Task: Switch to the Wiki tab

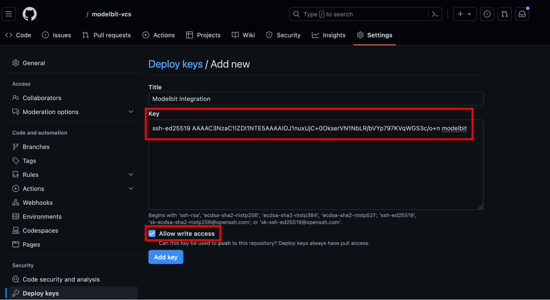Action: [x=243, y=35]
